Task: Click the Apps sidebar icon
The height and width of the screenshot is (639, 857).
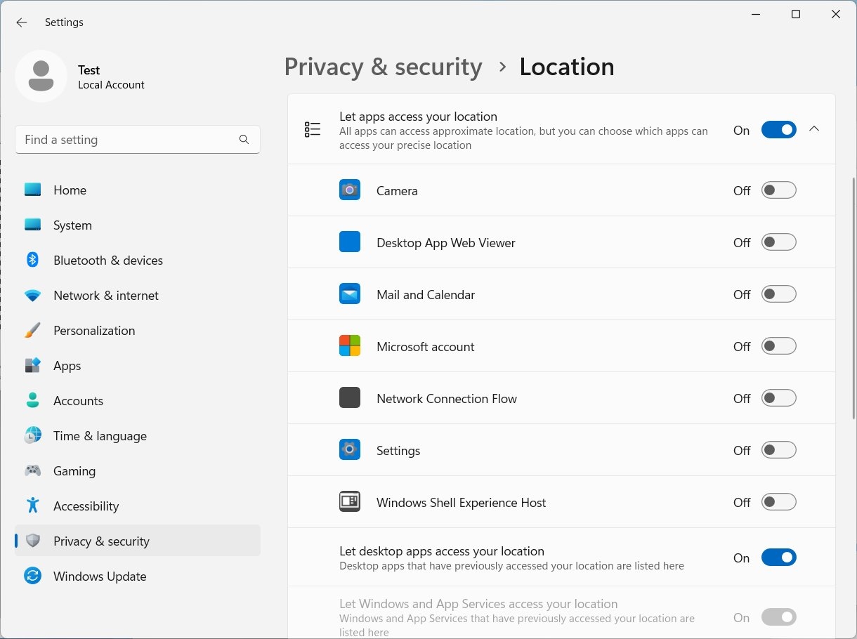Action: pos(33,366)
